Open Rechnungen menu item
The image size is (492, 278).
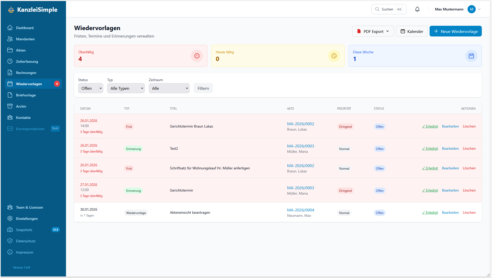click(x=26, y=73)
